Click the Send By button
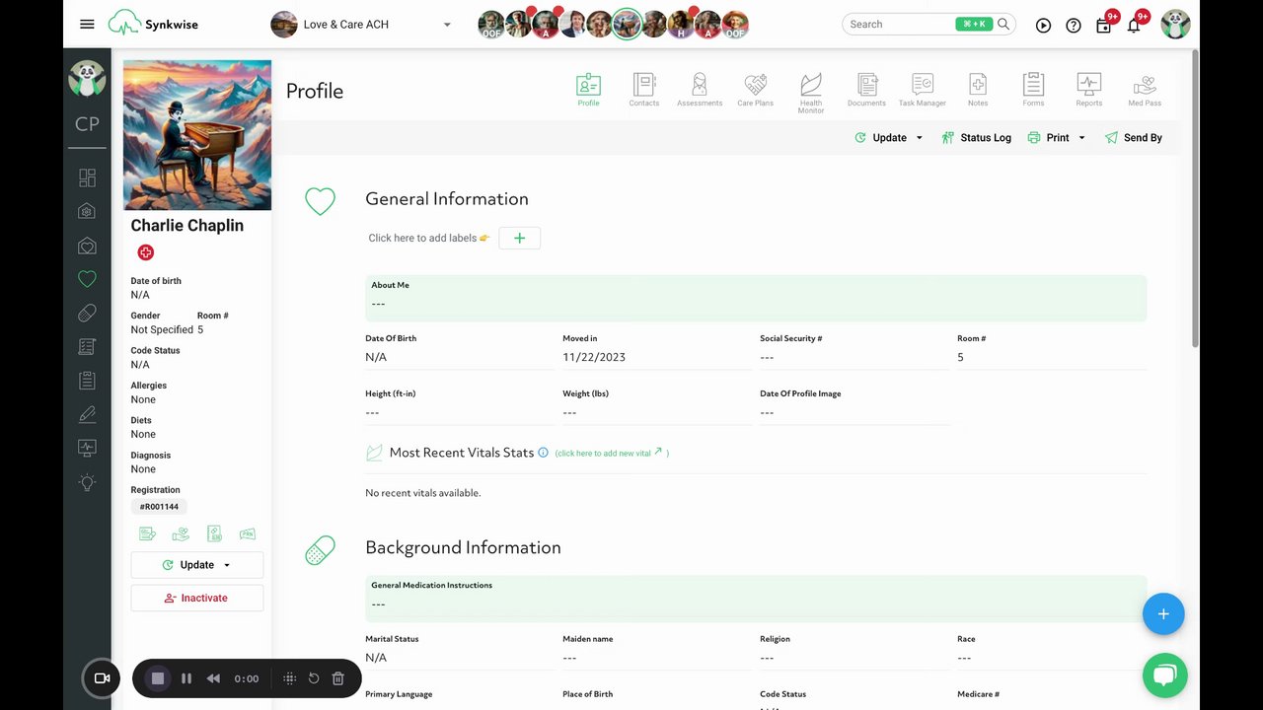Viewport: 1263px width, 710px height. tap(1133, 138)
